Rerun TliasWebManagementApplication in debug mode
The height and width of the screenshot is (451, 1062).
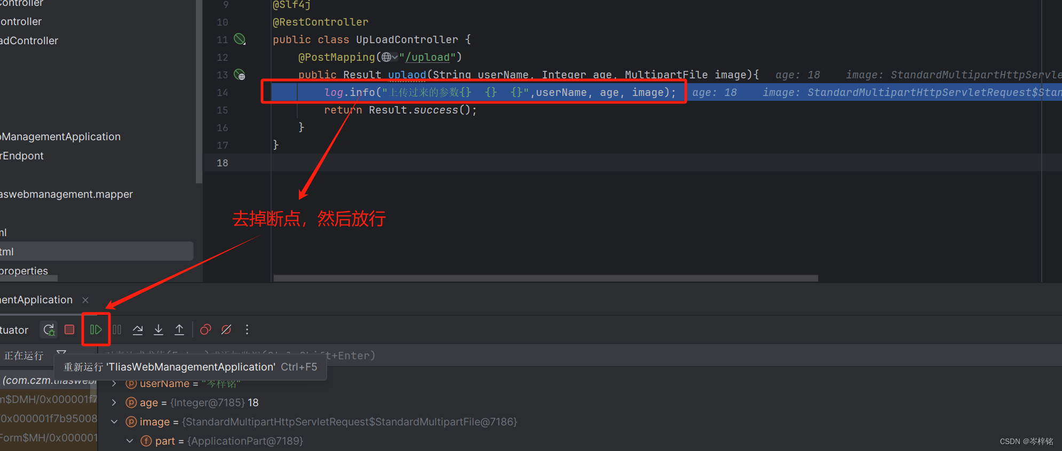(x=49, y=329)
